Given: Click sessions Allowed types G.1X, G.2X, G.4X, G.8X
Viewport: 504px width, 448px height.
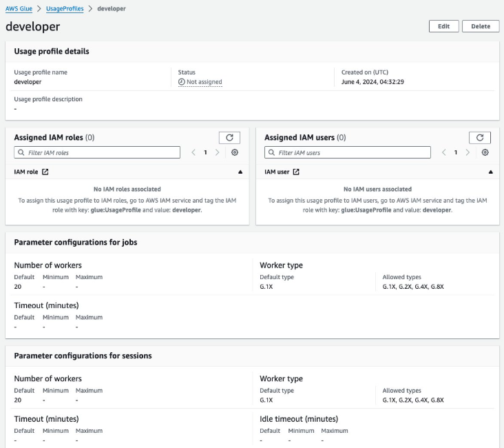Looking at the screenshot, I should [413, 400].
